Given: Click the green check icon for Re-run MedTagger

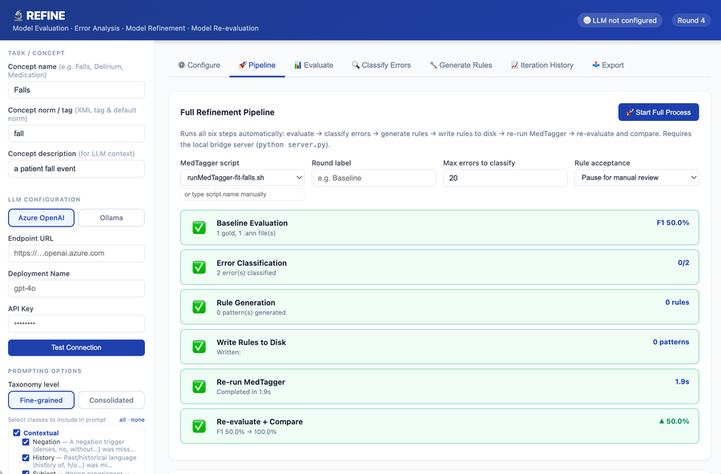Looking at the screenshot, I should coord(199,386).
